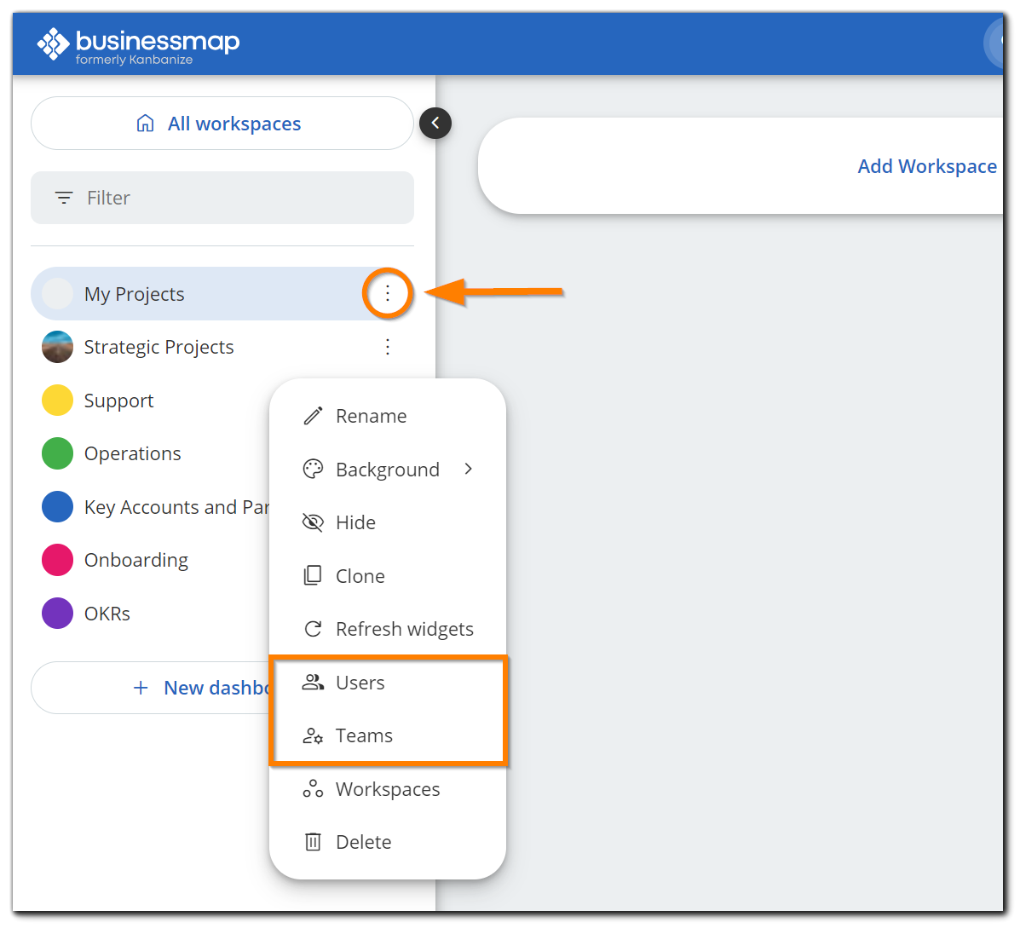The height and width of the screenshot is (934, 1026).
Task: Open the My Projects three-dot menu
Action: tap(388, 293)
